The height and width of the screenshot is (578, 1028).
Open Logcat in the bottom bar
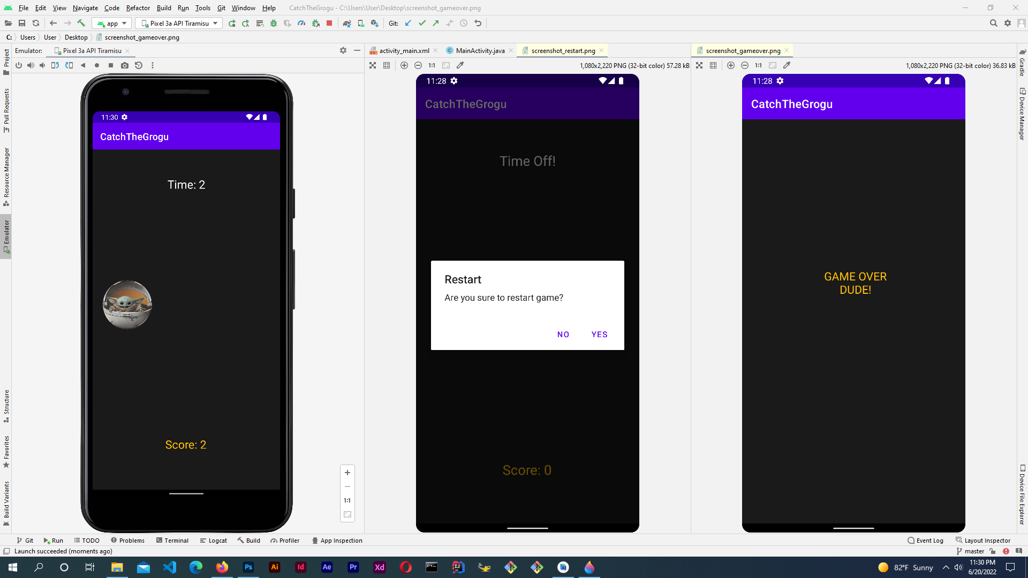click(213, 541)
